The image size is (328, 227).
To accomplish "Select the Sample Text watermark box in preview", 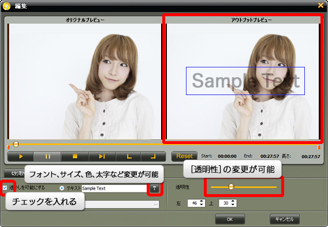I will (x=245, y=81).
